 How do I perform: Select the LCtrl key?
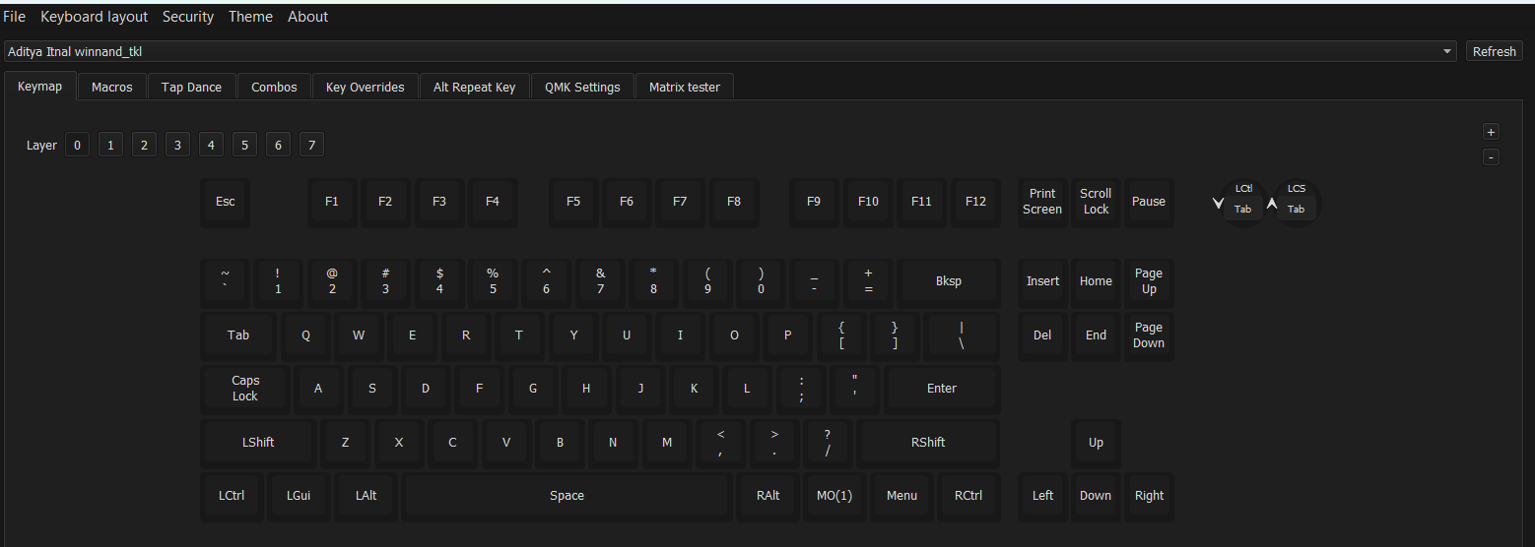232,496
